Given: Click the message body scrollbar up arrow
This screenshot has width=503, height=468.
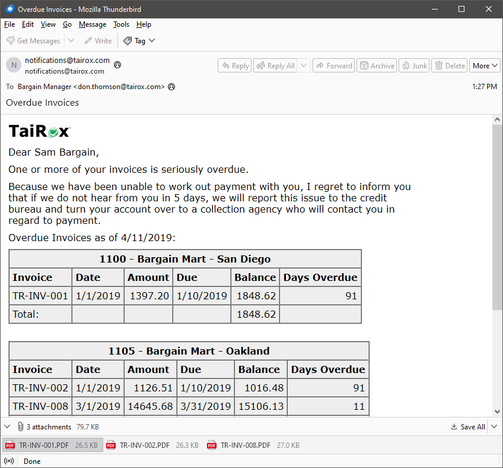Looking at the screenshot, I should click(497, 119).
